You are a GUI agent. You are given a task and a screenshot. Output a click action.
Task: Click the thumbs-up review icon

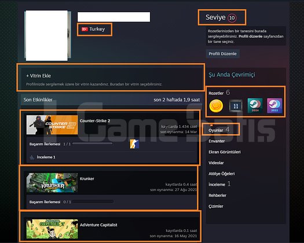(x=32, y=157)
